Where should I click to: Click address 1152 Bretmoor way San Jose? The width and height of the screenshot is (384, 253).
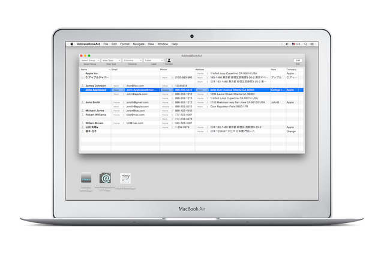click(x=238, y=102)
